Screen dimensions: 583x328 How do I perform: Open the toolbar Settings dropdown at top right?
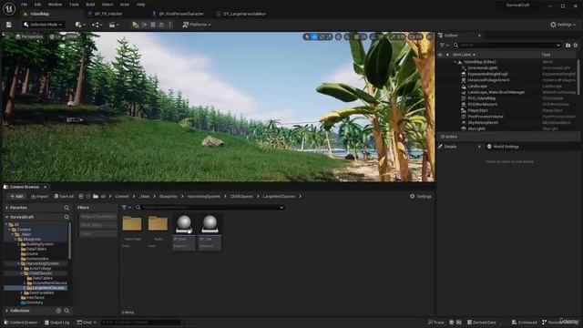(x=563, y=25)
